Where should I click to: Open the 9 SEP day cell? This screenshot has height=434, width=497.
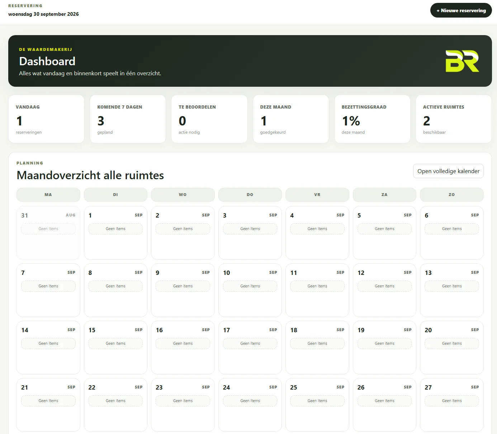pyautogui.click(x=183, y=290)
